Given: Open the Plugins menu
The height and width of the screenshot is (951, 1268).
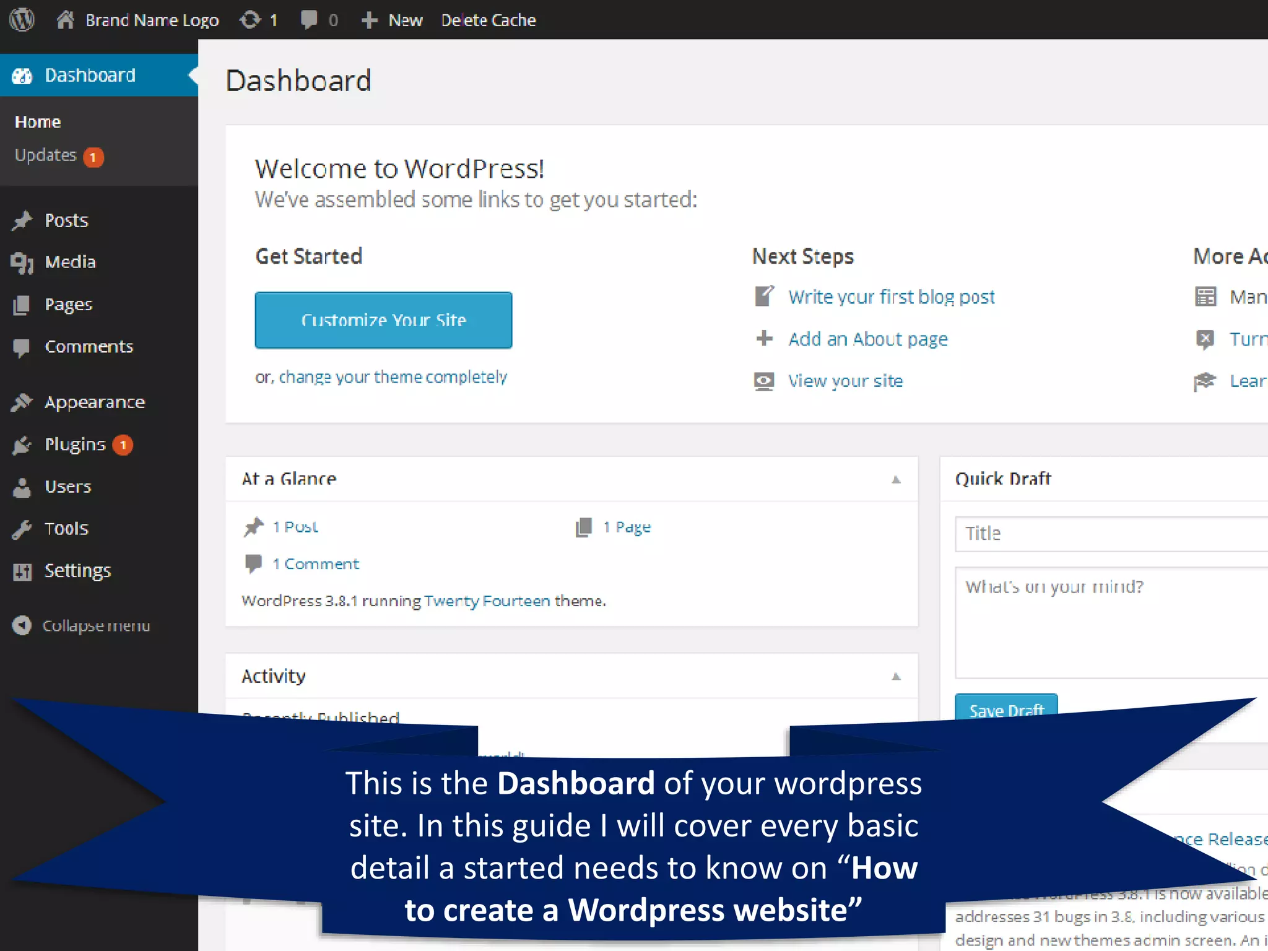Looking at the screenshot, I should pos(76,445).
